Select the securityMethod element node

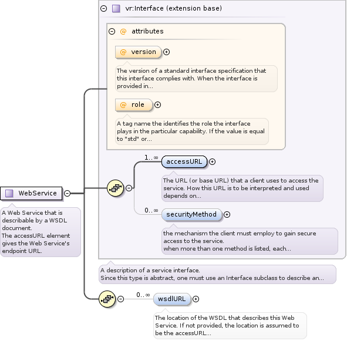click(191, 214)
